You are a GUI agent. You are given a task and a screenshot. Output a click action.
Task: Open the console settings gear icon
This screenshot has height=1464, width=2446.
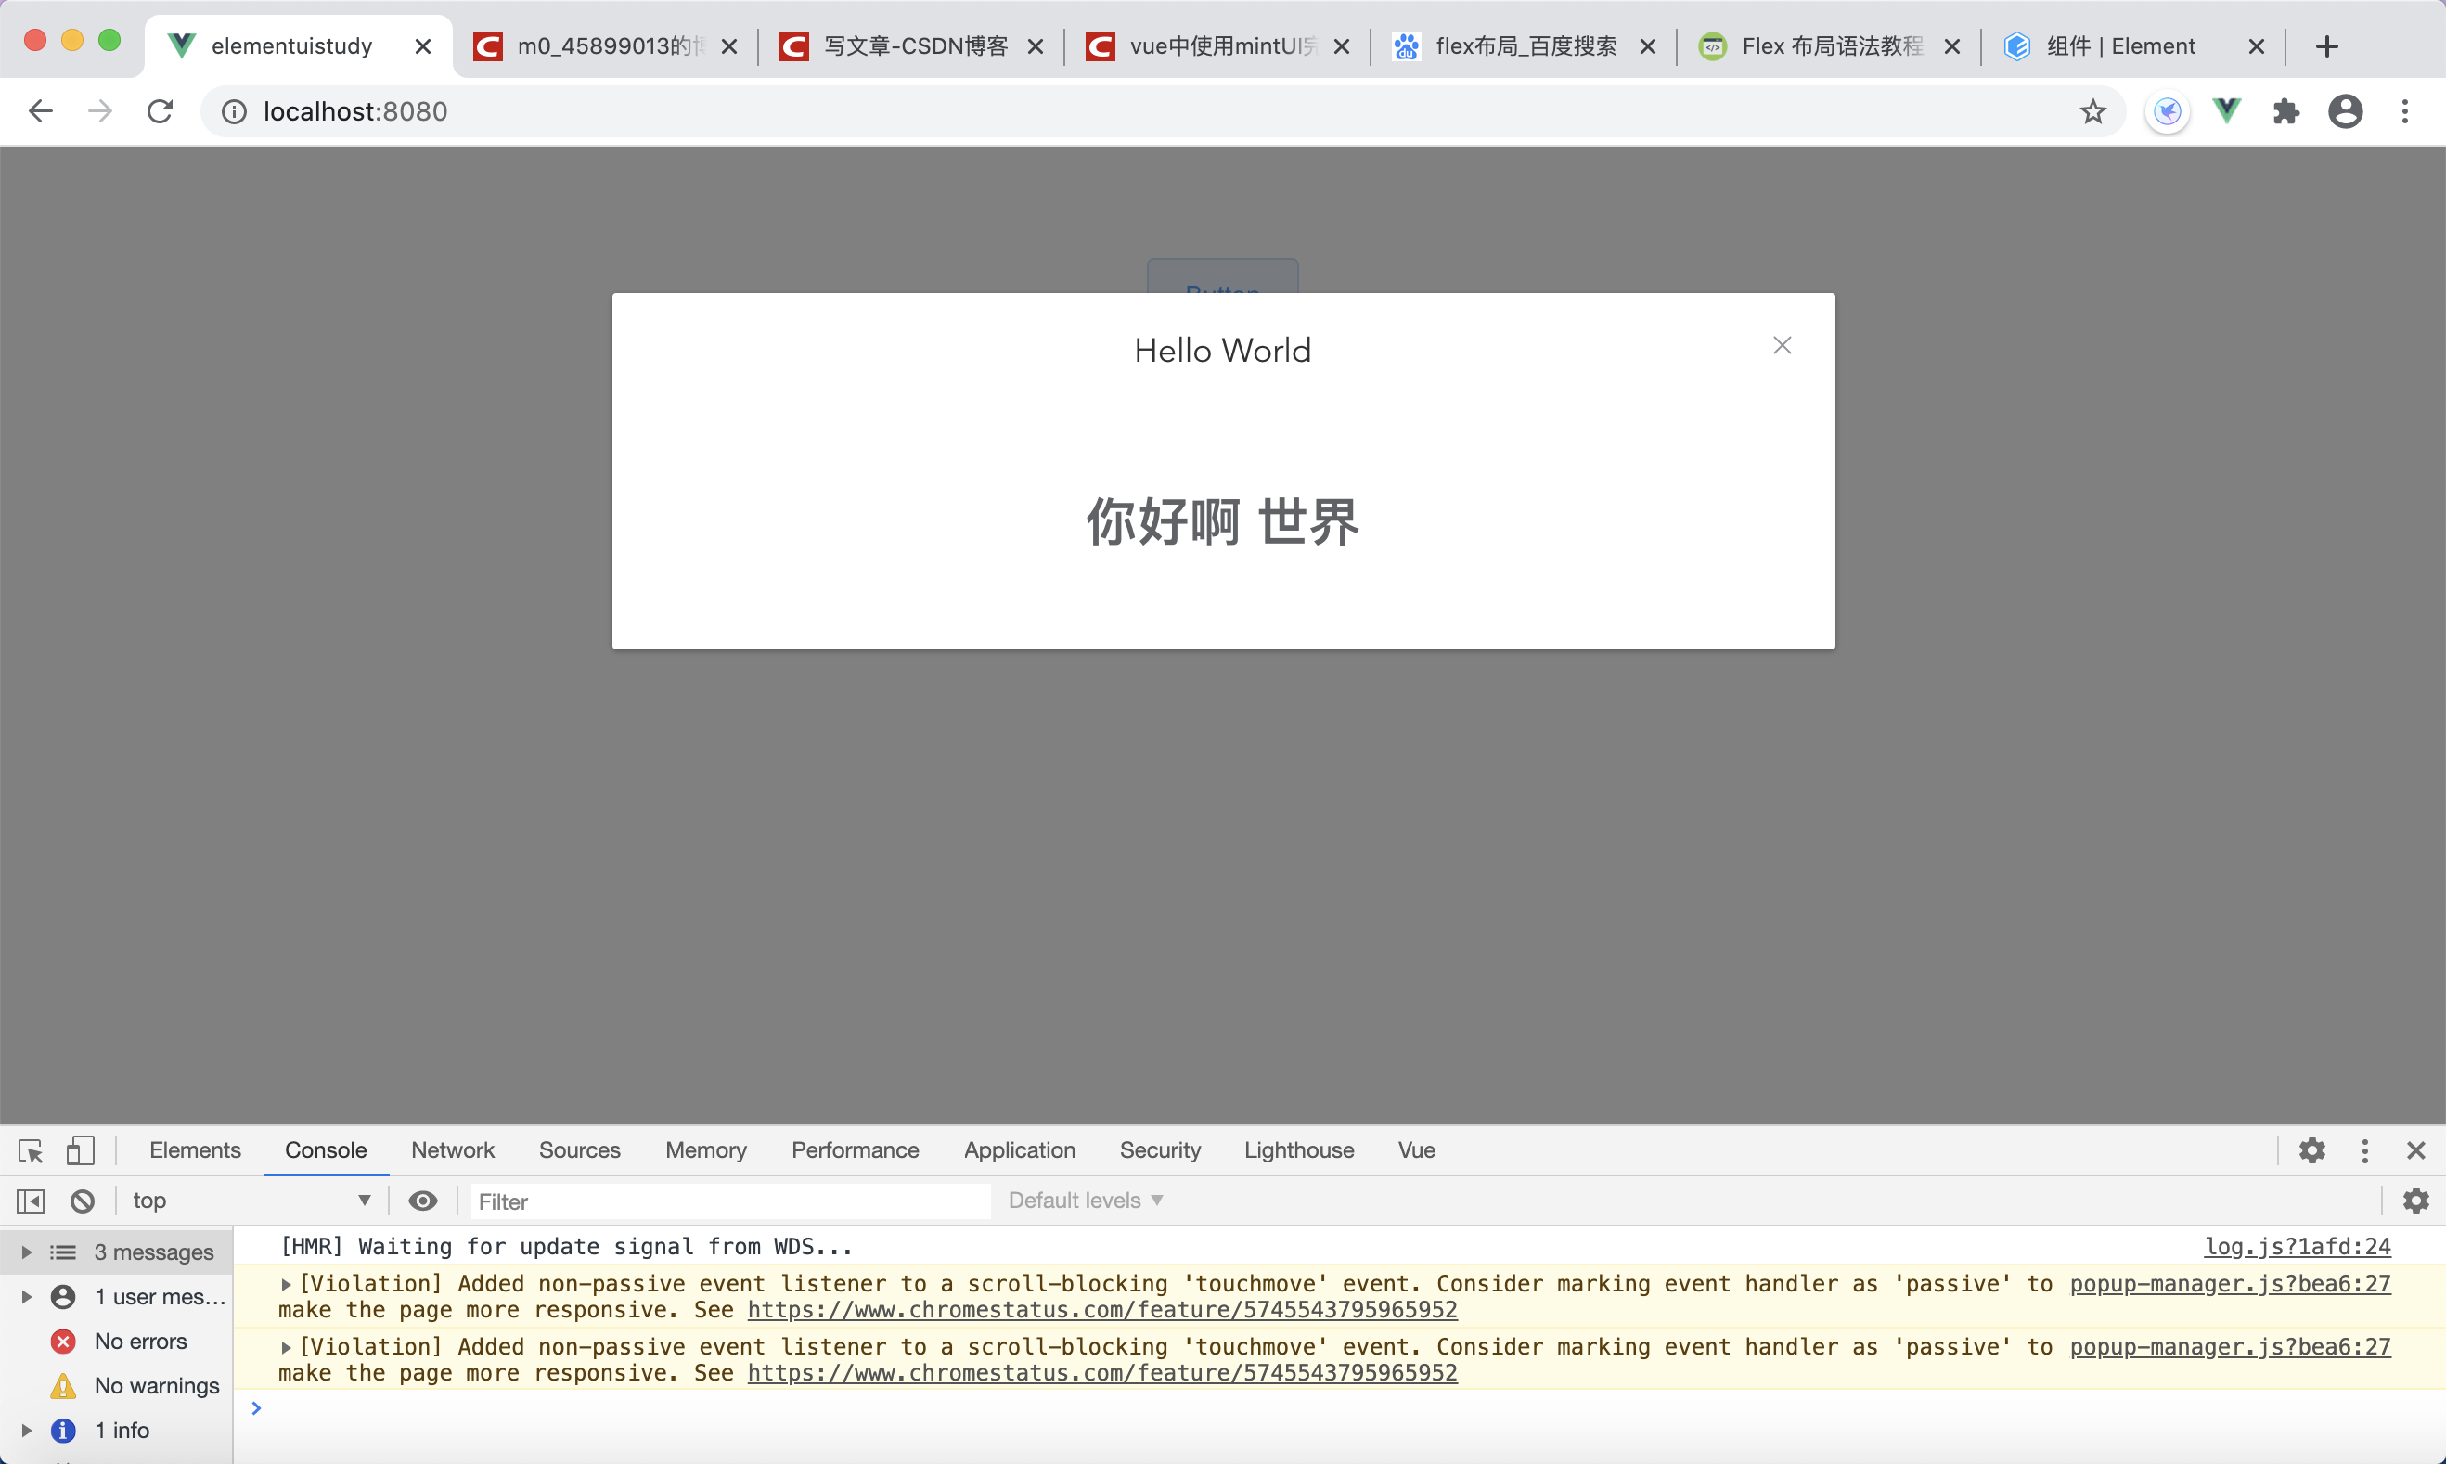2415,1201
